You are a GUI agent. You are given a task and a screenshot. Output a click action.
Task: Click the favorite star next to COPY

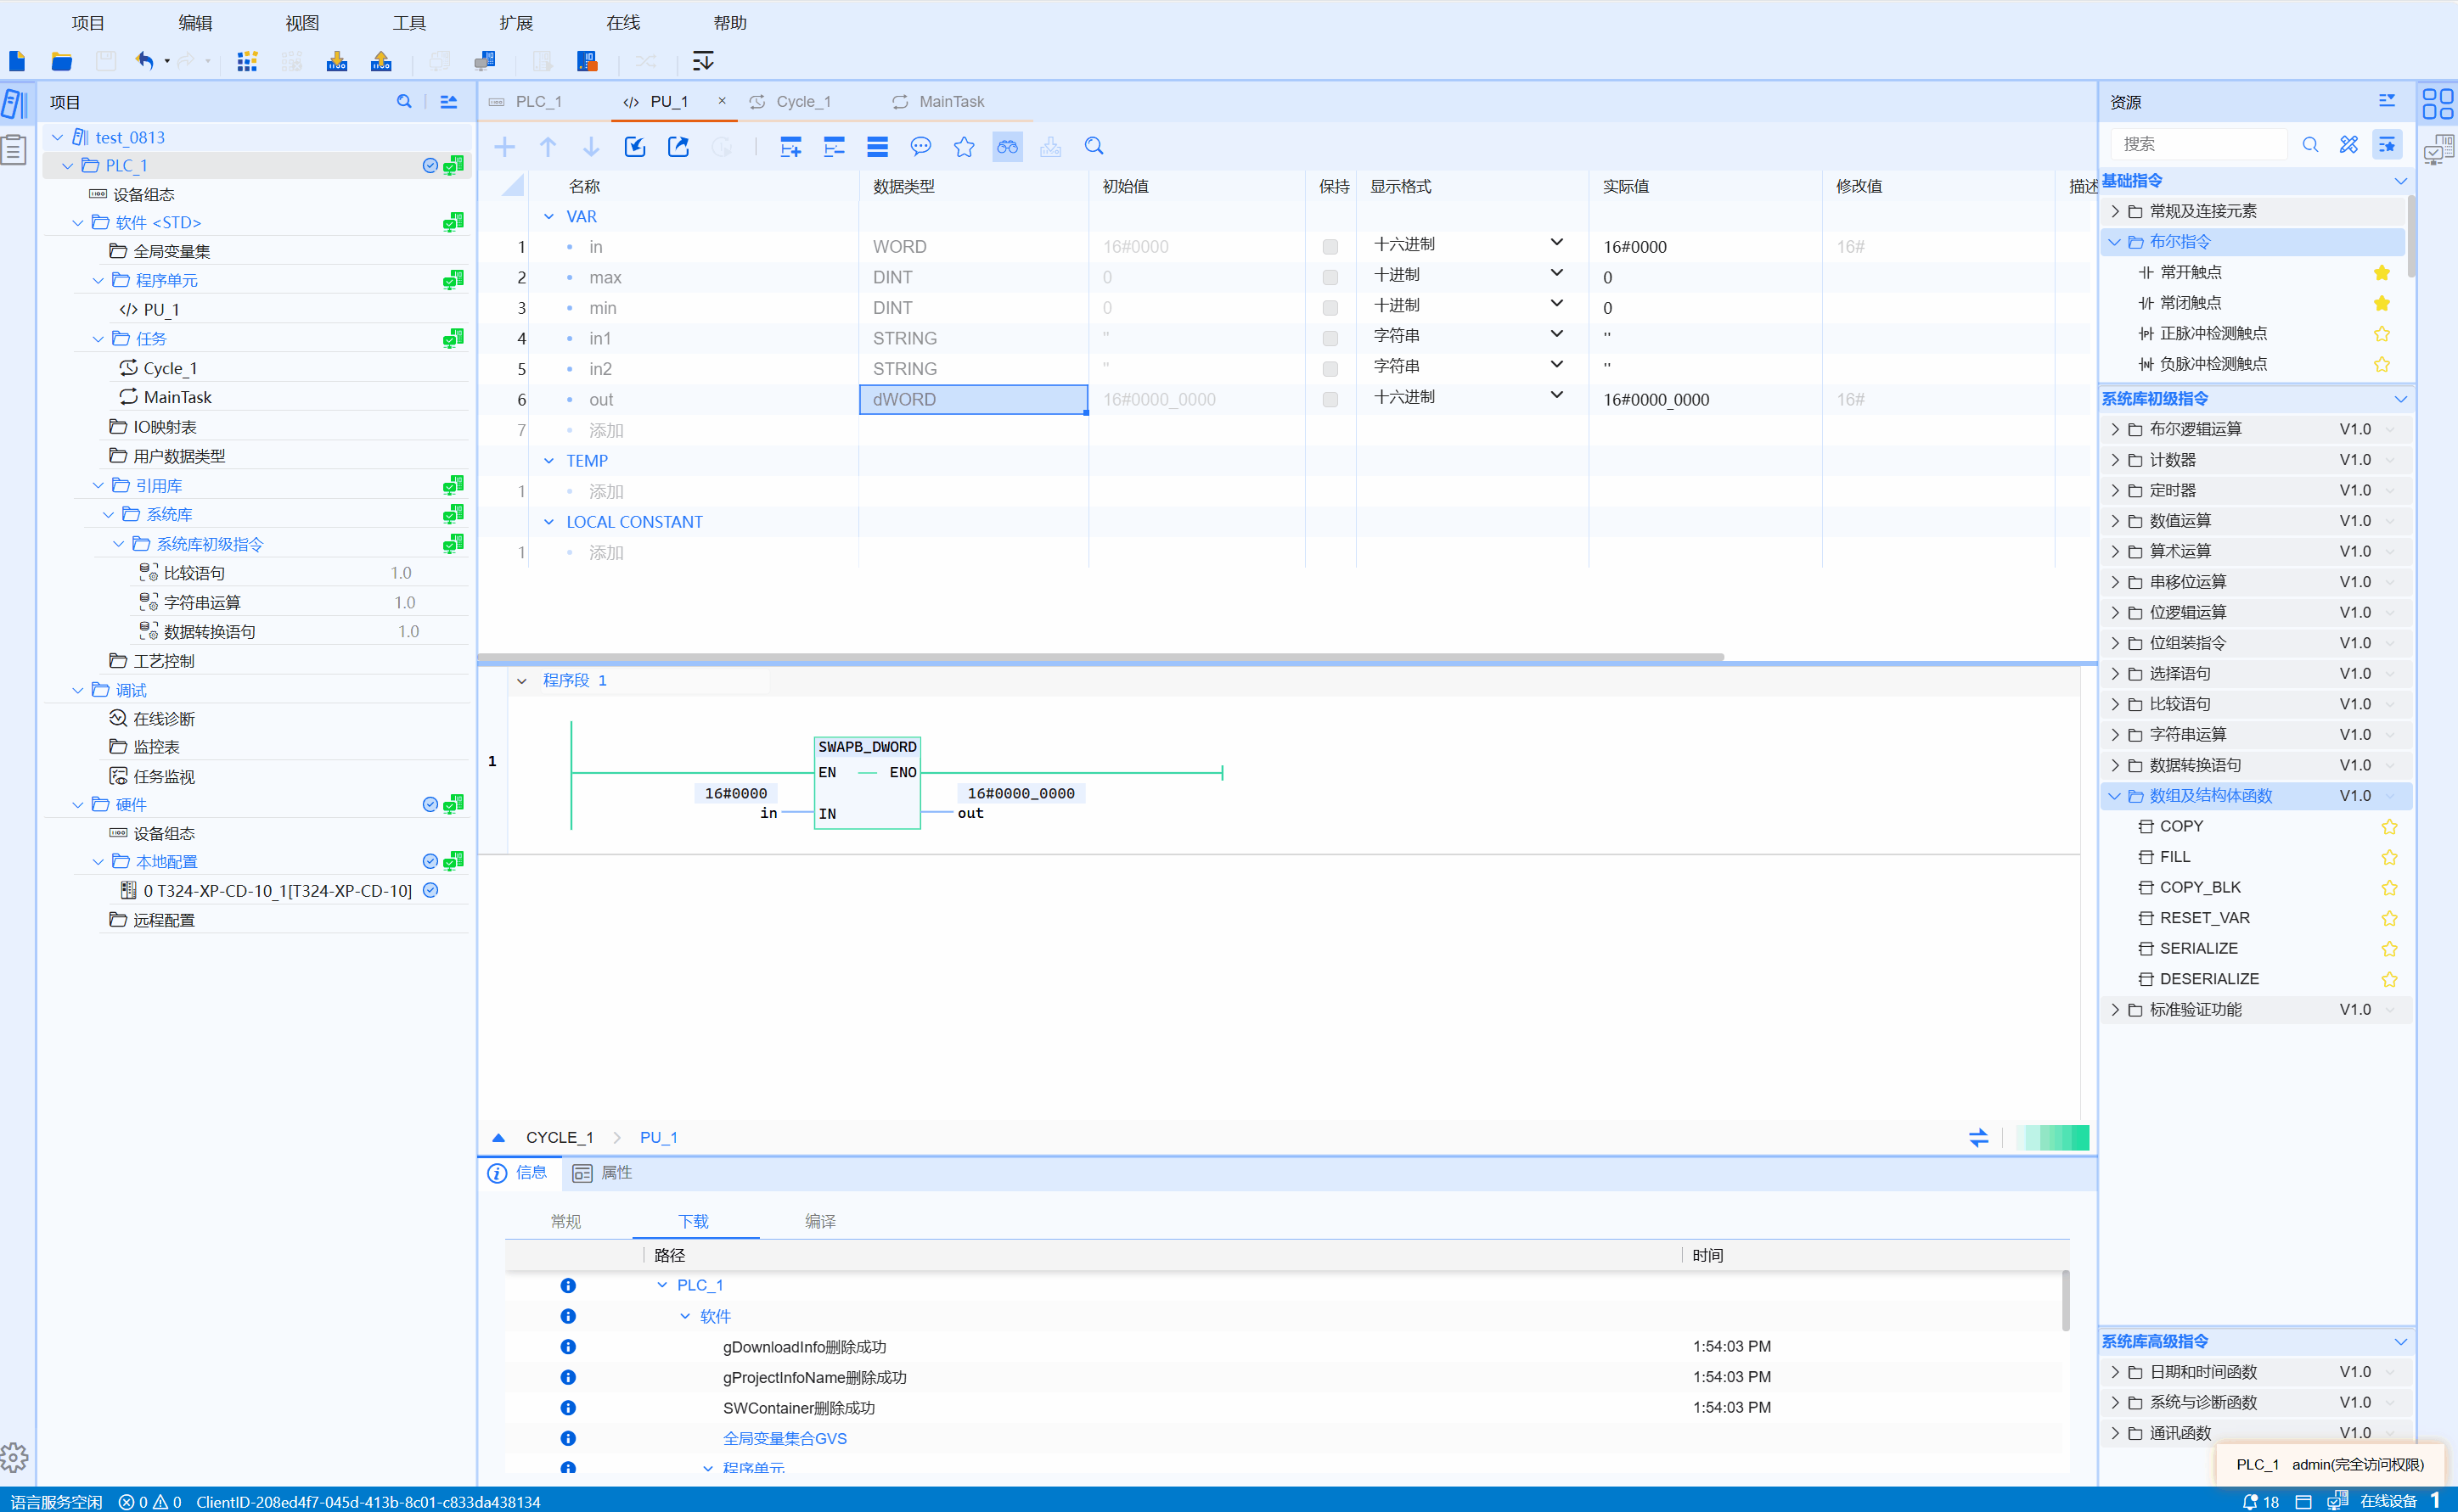tap(2389, 827)
